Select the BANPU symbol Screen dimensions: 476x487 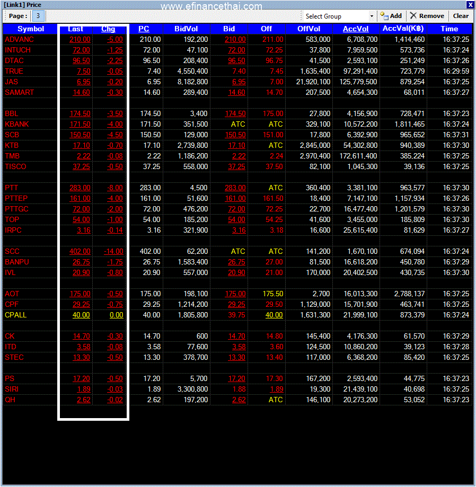17,262
